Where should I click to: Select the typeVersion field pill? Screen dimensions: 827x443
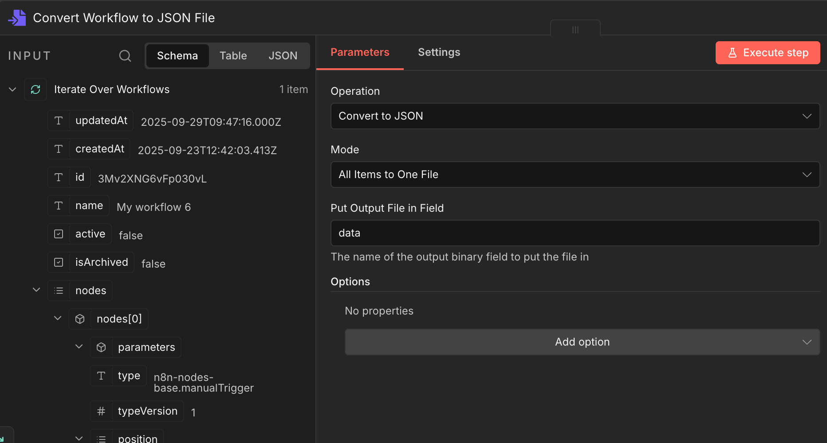pos(137,411)
